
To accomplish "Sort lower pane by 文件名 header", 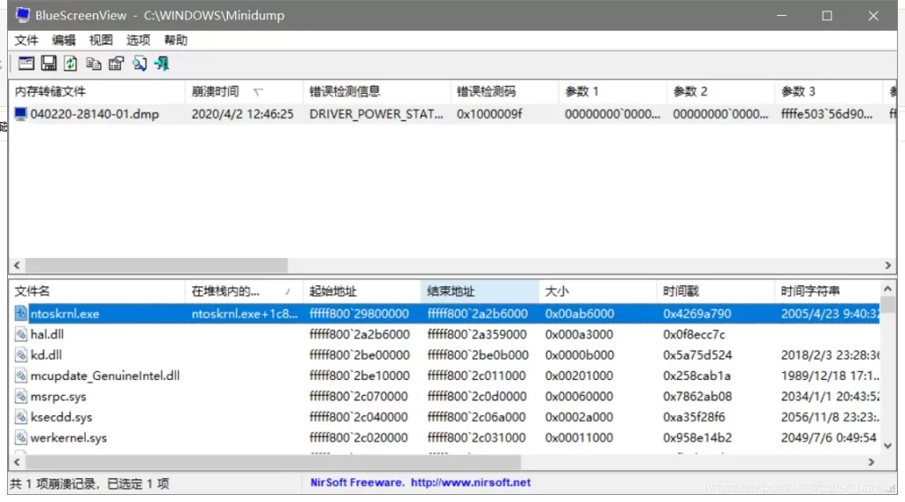I will [x=97, y=292].
